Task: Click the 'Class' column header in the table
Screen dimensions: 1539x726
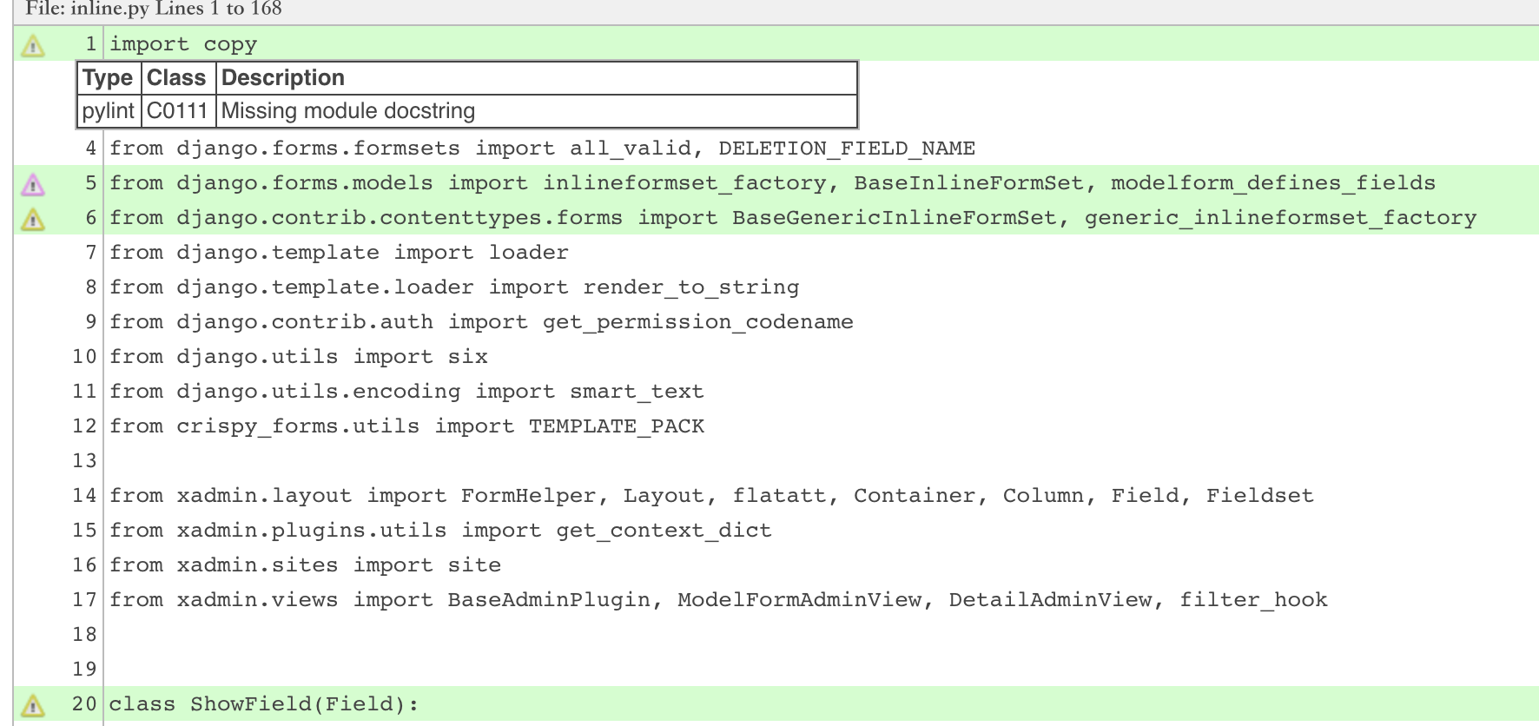Action: click(x=176, y=78)
